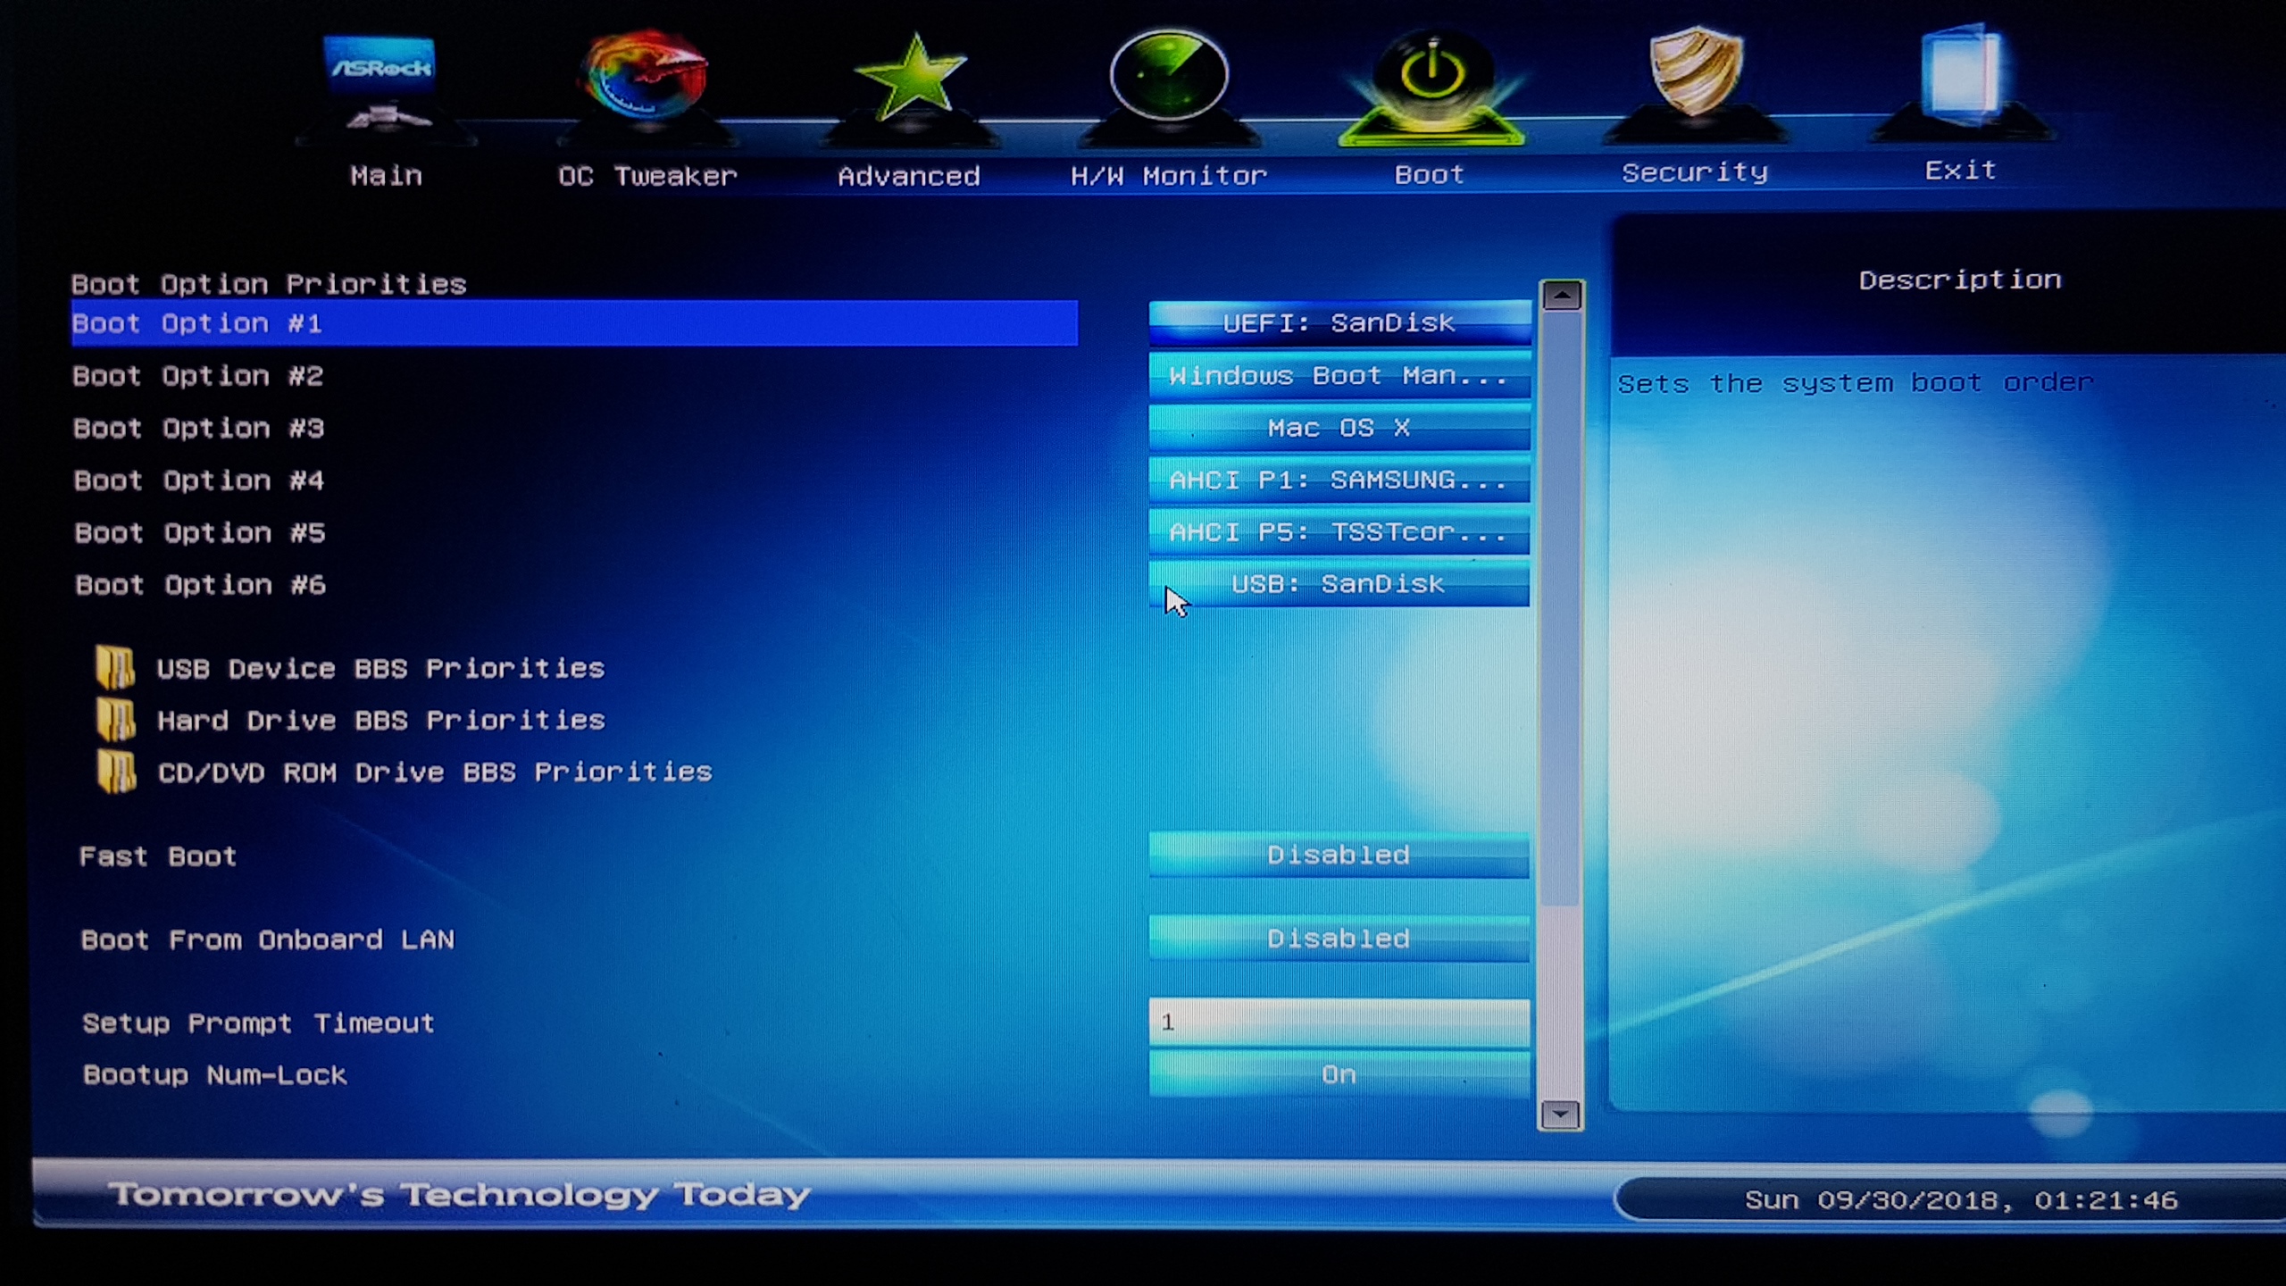Open the Windows Boot Man... dropdown
The image size is (2286, 1286).
[x=1339, y=375]
